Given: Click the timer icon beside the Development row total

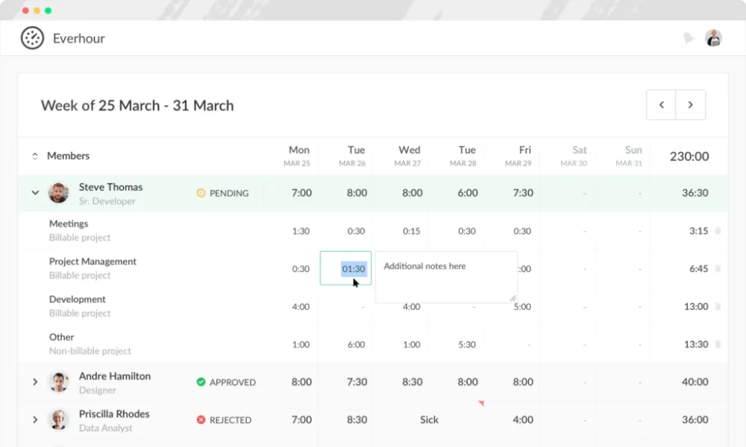Looking at the screenshot, I should [718, 305].
